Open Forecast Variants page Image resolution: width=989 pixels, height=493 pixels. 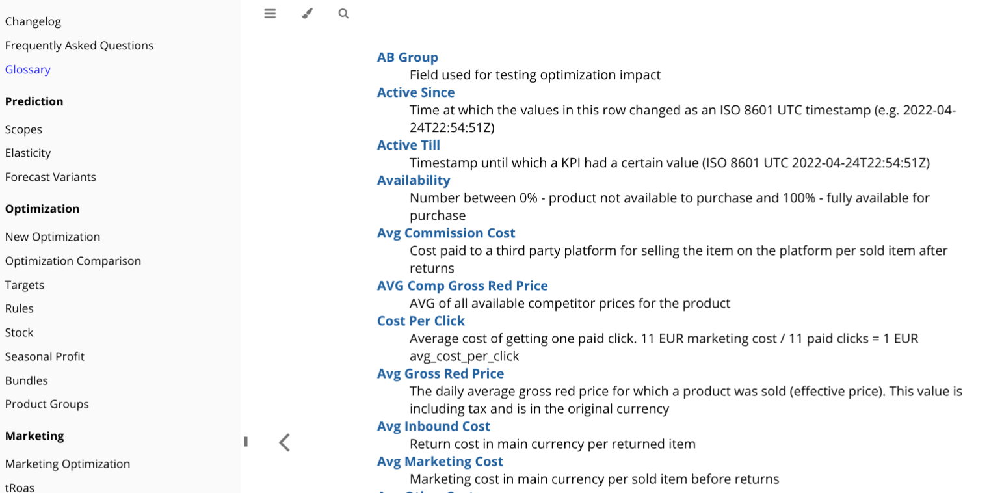click(x=51, y=177)
